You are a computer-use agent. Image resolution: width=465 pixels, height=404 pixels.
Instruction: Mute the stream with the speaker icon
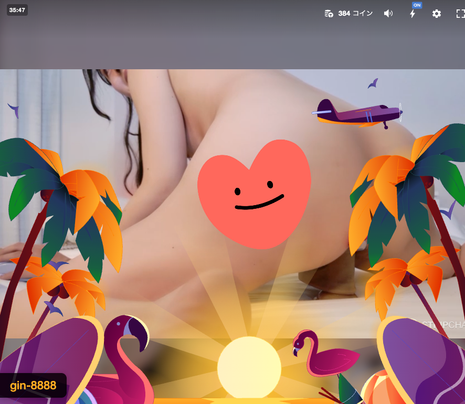(388, 14)
